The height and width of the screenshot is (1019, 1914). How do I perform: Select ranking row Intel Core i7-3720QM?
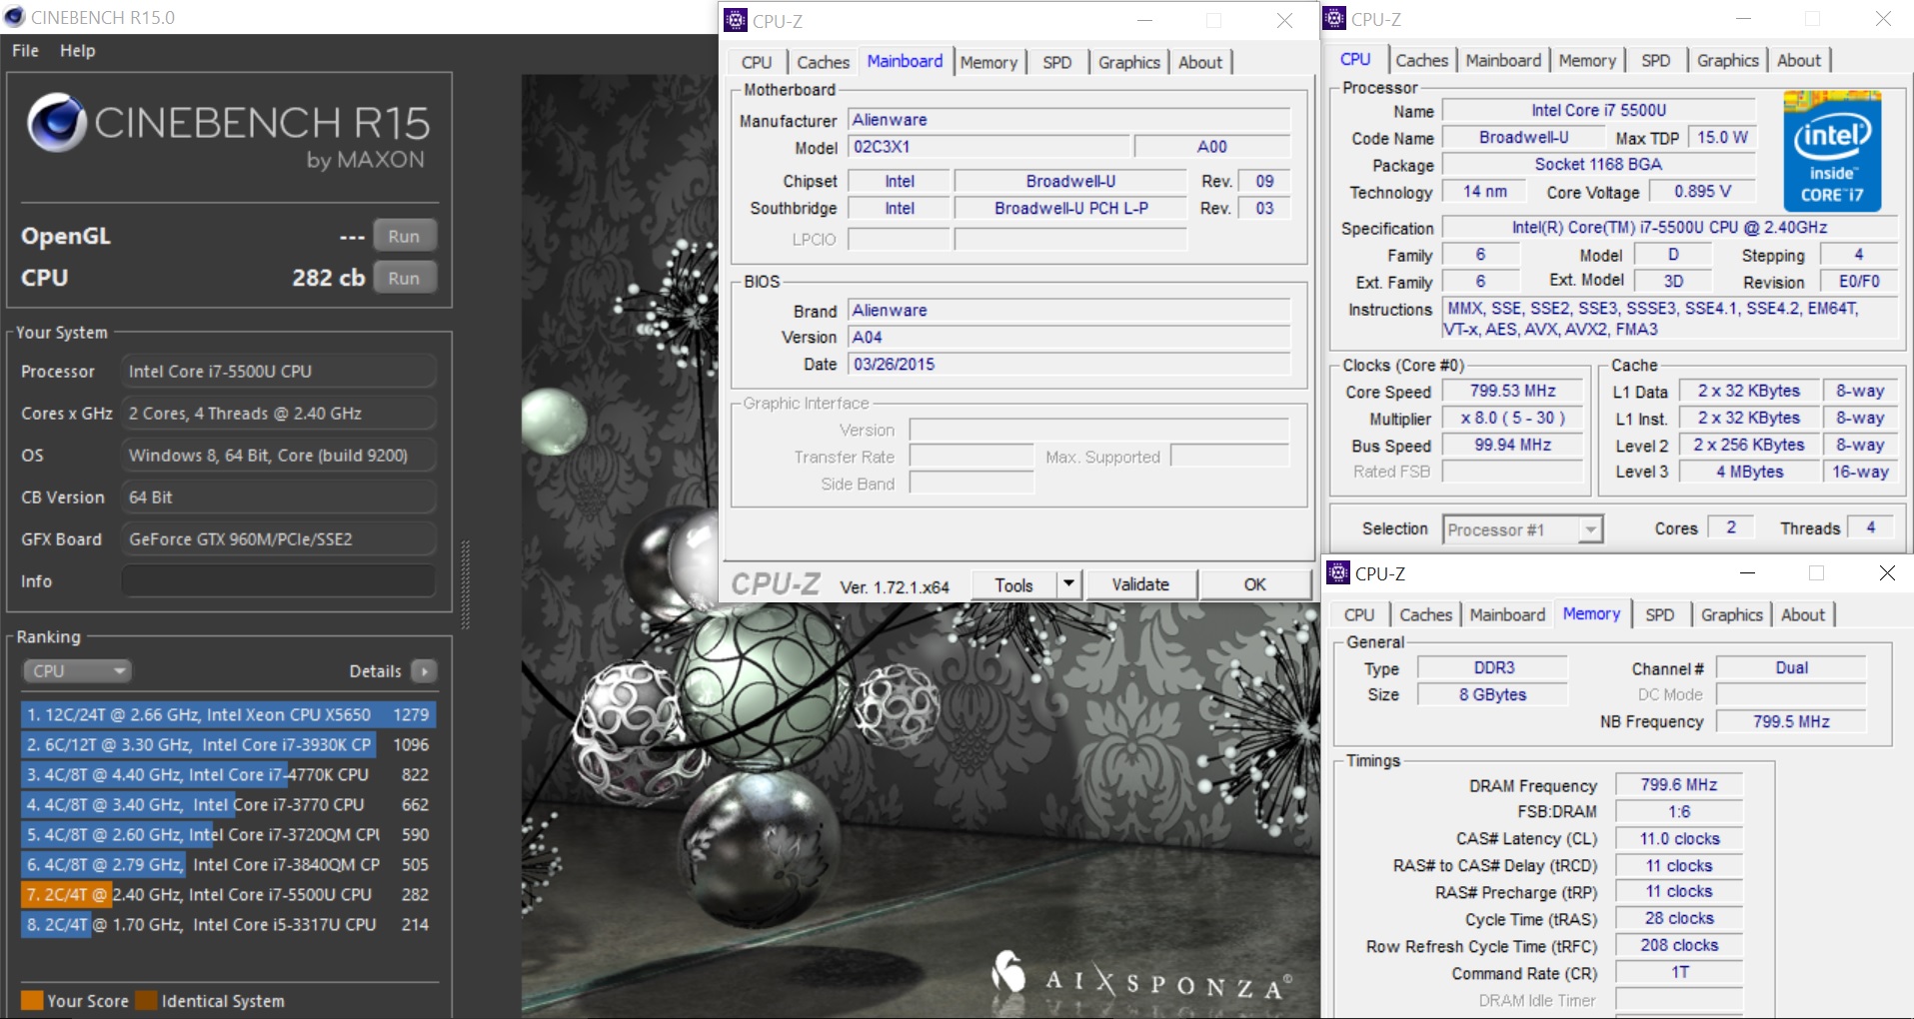point(228,834)
